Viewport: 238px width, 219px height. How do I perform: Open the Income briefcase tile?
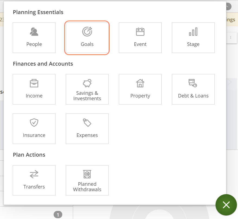pyautogui.click(x=34, y=89)
